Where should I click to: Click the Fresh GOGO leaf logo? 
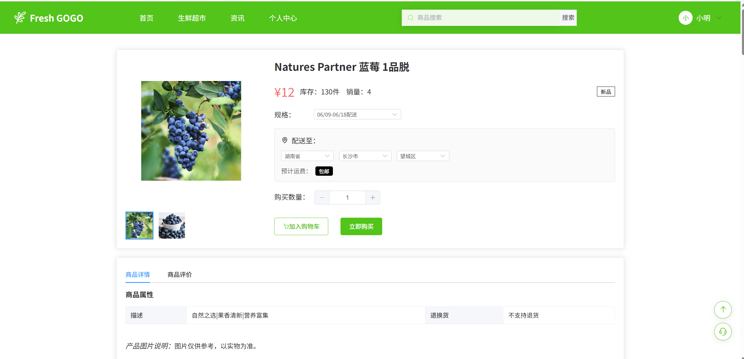20,18
